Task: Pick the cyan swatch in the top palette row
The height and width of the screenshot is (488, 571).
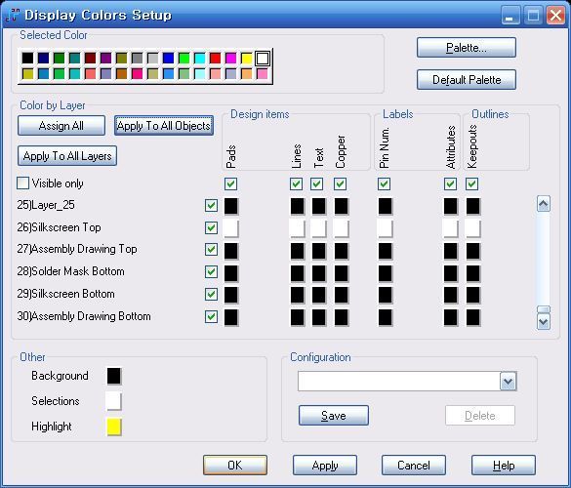Action: 199,58
